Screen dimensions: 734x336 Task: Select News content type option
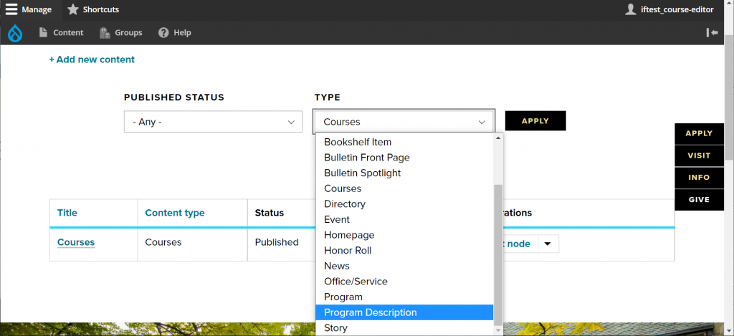(404, 265)
